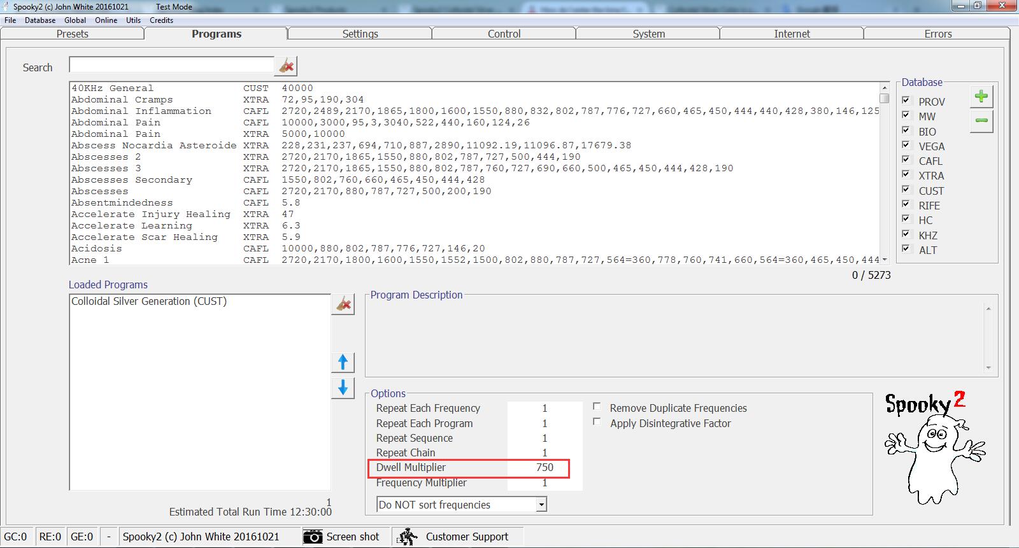1019x548 pixels.
Task: Toggle the MW database checkbox
Action: (x=906, y=115)
